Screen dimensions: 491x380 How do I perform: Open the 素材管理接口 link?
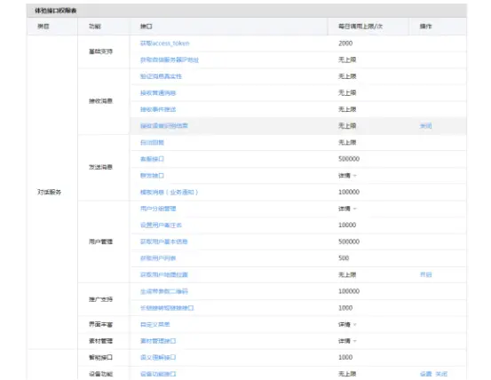tap(158, 341)
